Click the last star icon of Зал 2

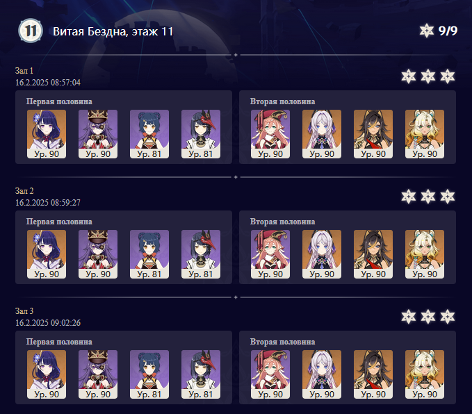448,197
